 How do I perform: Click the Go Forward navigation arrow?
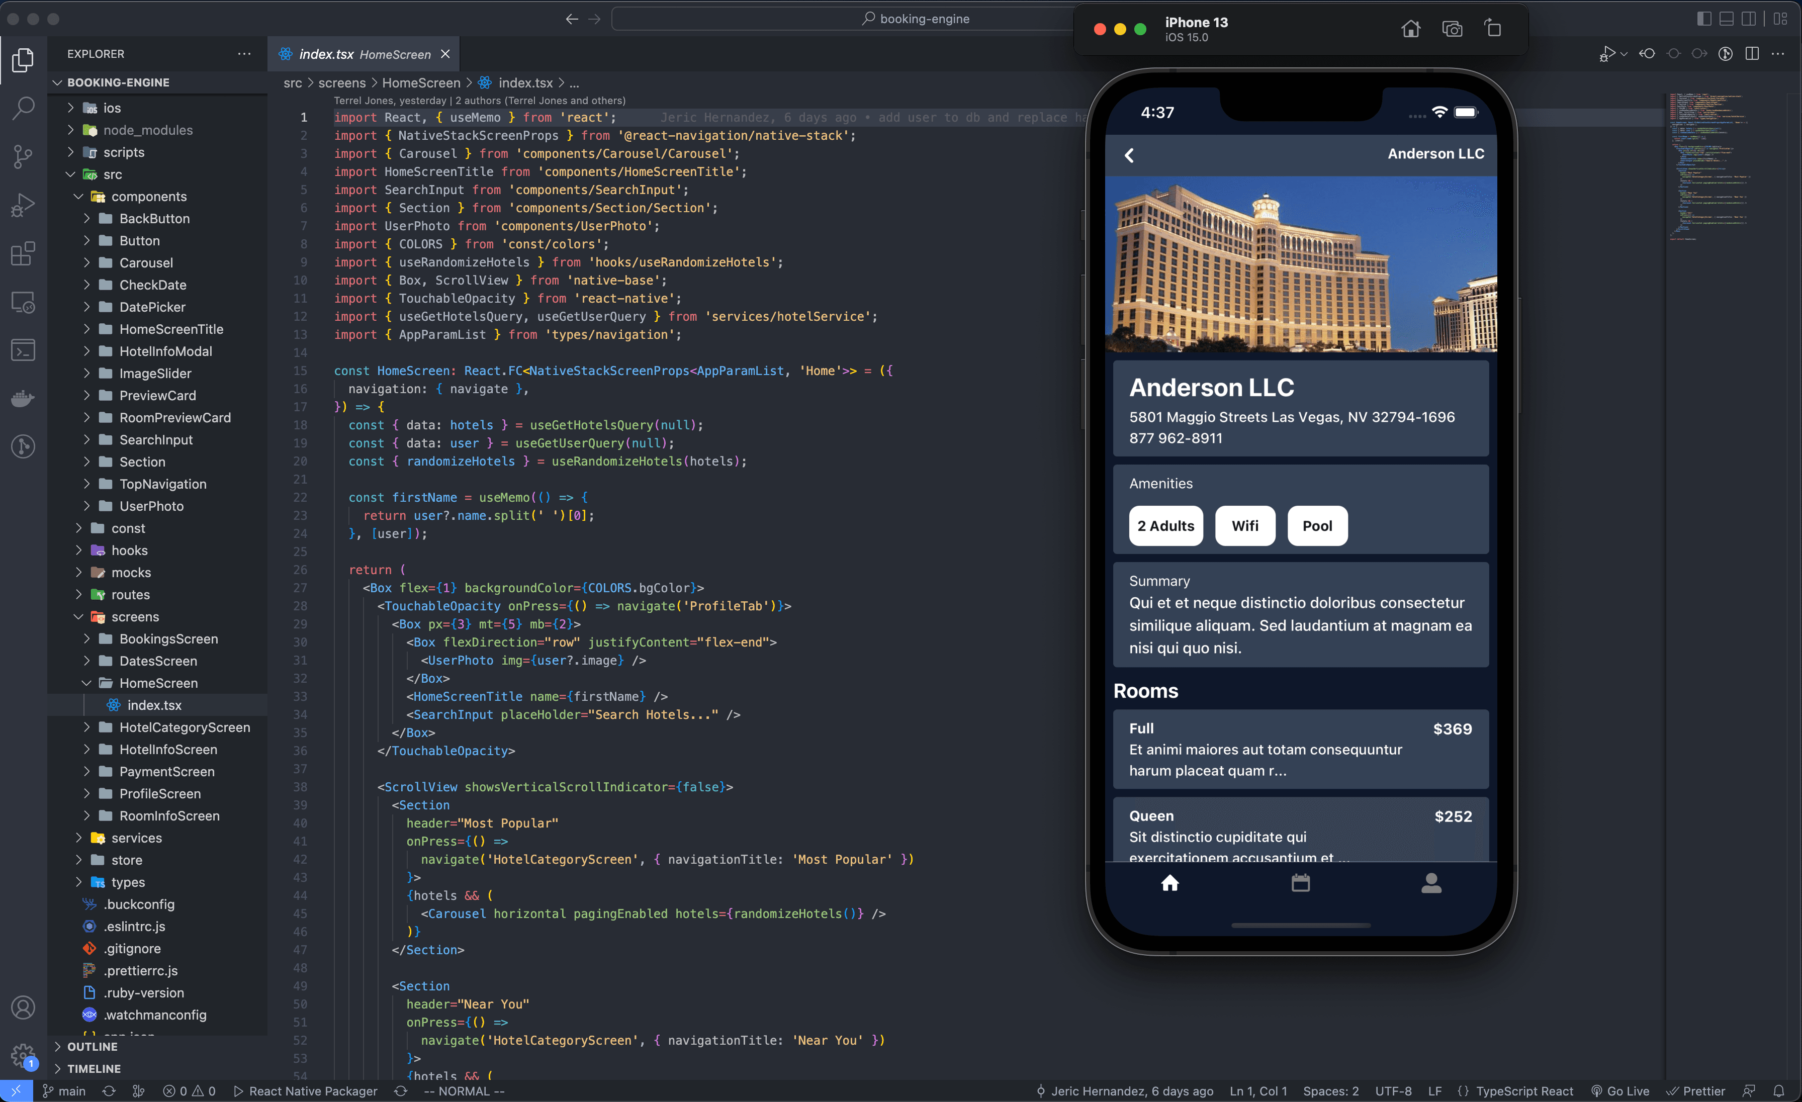(x=595, y=19)
